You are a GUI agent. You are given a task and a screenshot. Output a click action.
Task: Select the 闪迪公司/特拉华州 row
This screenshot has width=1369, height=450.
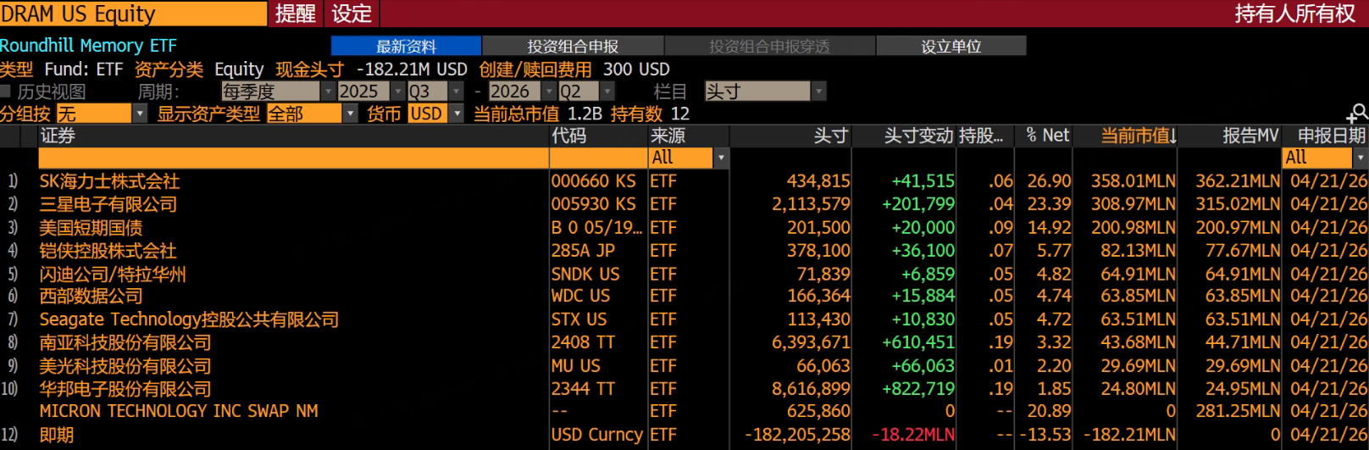[x=684, y=275]
